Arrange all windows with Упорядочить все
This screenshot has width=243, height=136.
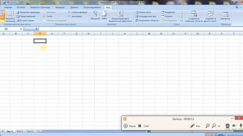146,16
